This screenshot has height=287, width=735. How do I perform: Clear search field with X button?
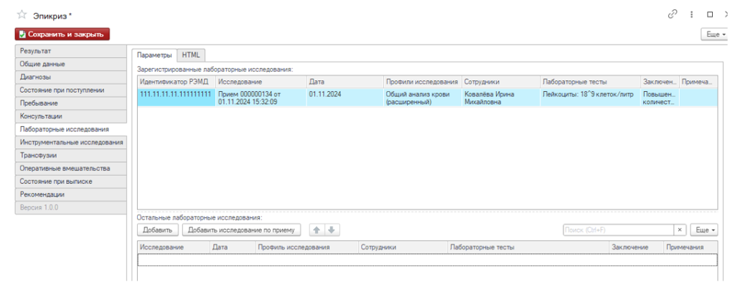(680, 230)
